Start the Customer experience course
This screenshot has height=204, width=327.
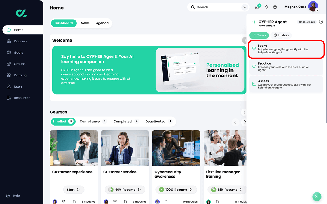(74, 190)
